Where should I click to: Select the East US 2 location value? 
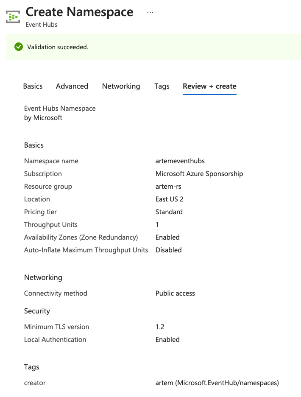pos(170,199)
